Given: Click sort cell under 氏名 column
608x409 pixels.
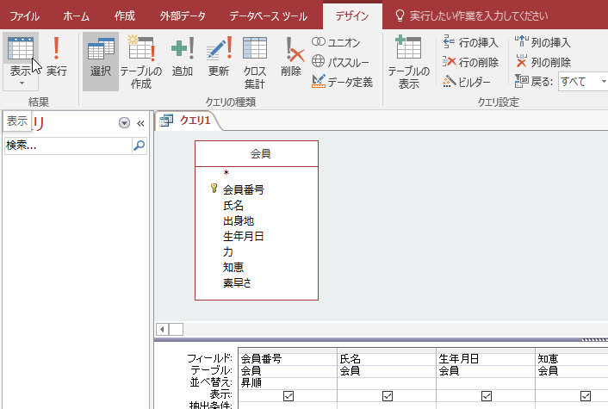Looking at the screenshot, I should pos(387,383).
